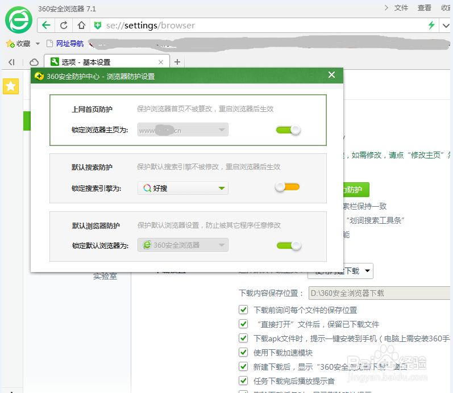Screen dimensions: 453x393
Task: Toggle 任务下载完后播放提示音 checkbox
Action: pyautogui.click(x=243, y=381)
